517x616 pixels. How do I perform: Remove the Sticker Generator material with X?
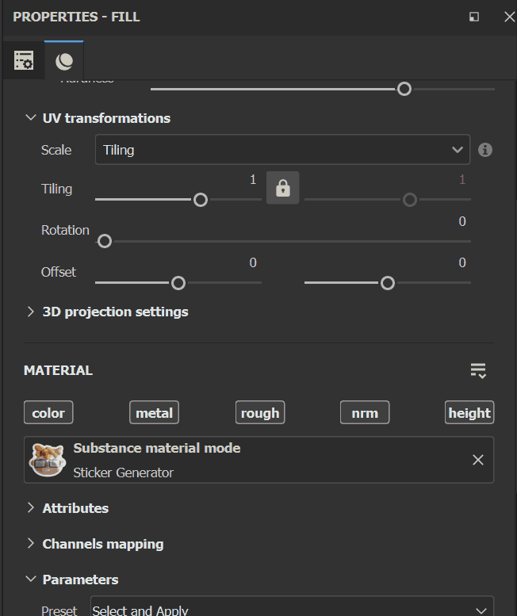[477, 460]
